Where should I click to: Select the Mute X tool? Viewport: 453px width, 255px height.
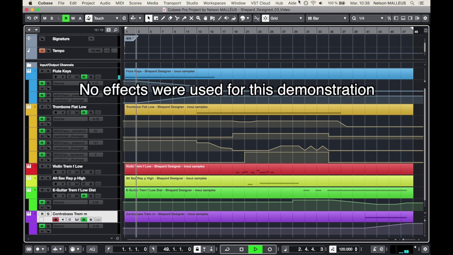coord(191,18)
